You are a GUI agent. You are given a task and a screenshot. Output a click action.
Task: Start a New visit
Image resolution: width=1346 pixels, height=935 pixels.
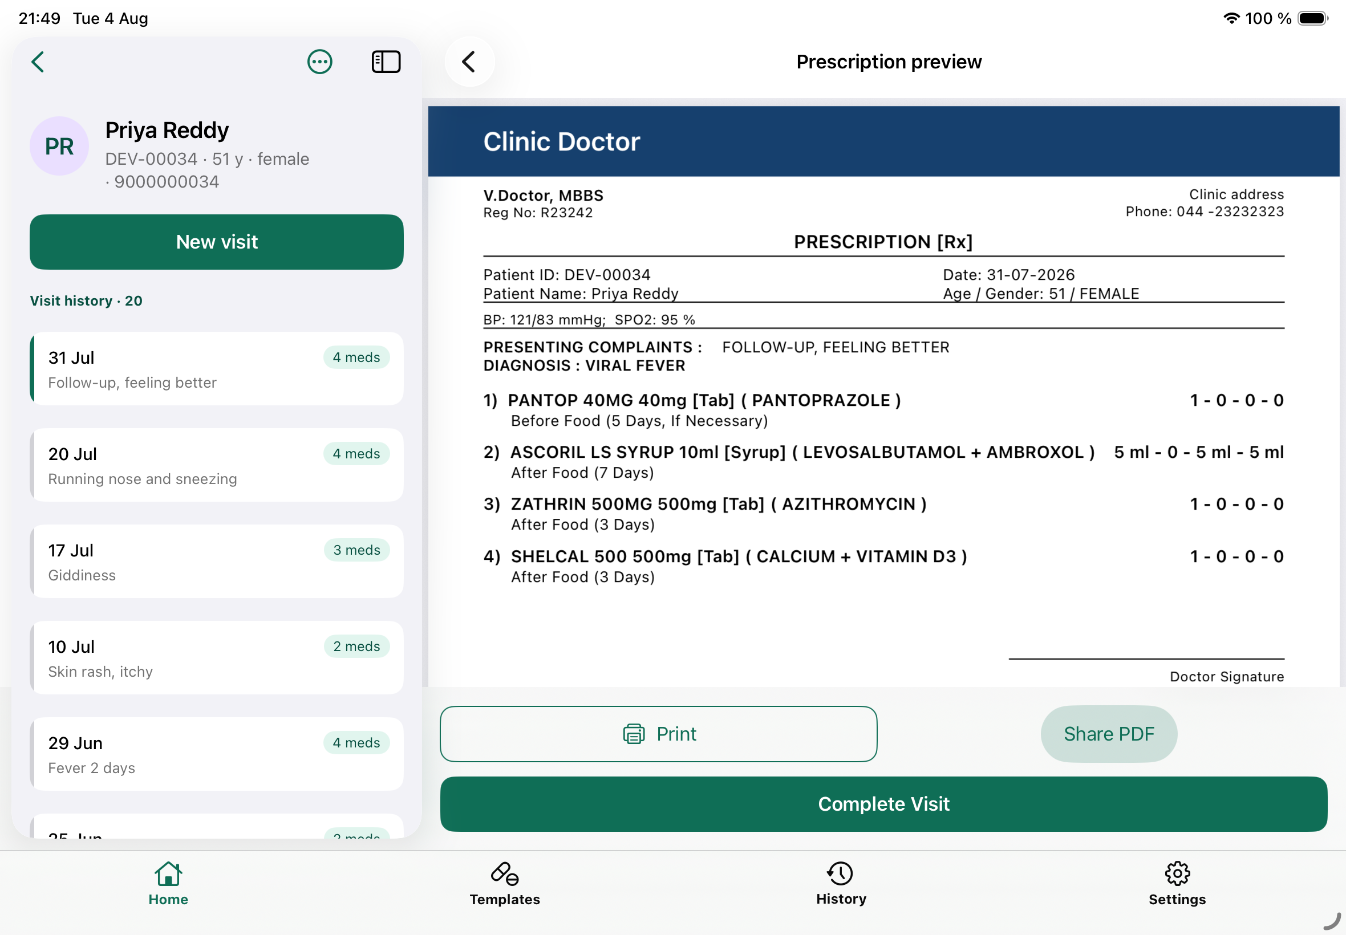pos(217,242)
